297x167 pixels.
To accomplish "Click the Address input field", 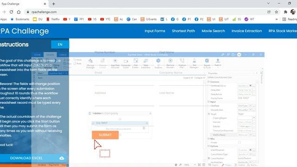I will [x=124, y=102].
